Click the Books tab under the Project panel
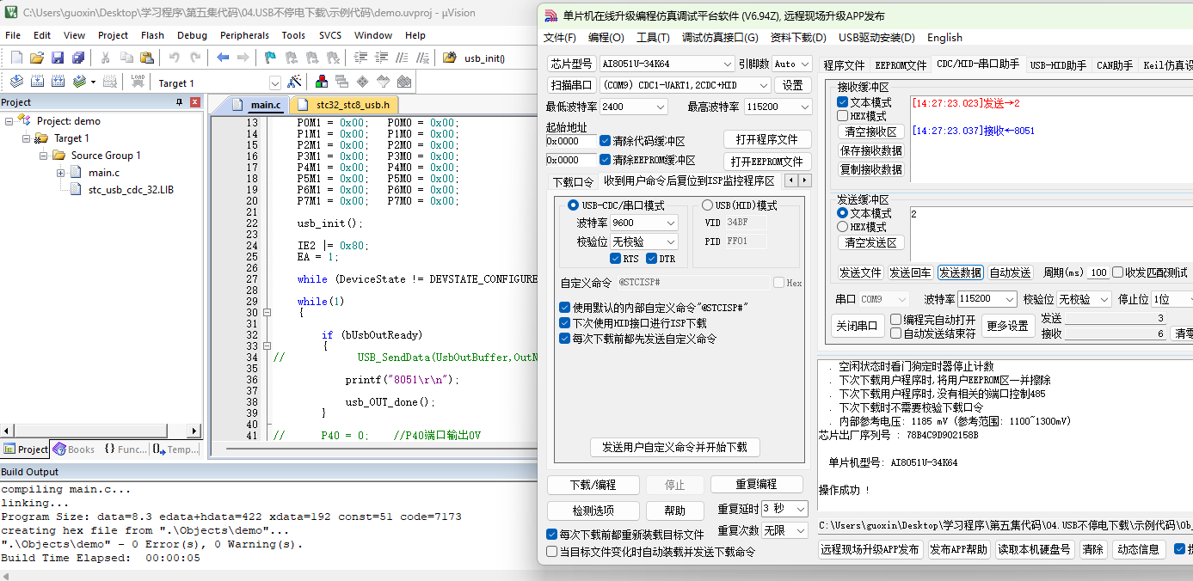Image resolution: width=1193 pixels, height=581 pixels. coord(74,450)
